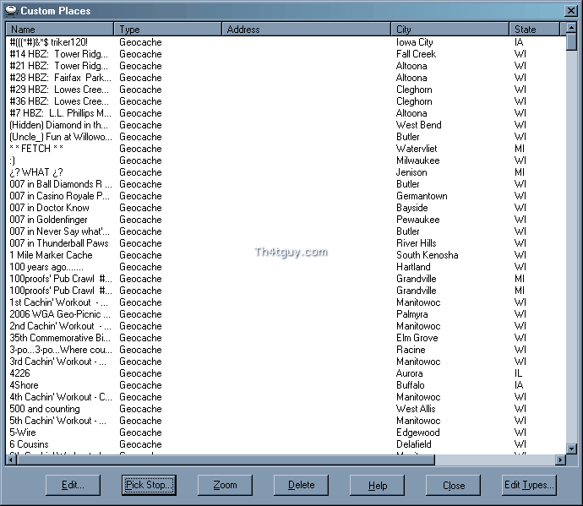Open Help for Custom Places
The width and height of the screenshot is (583, 506).
[378, 485]
